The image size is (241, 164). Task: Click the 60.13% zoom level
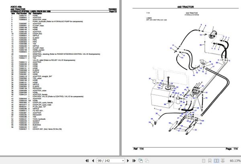235,161
